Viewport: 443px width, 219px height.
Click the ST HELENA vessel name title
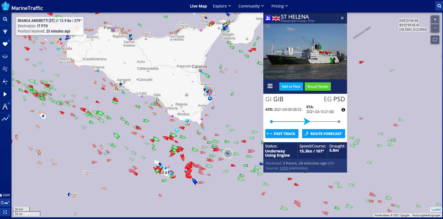[x=295, y=17]
